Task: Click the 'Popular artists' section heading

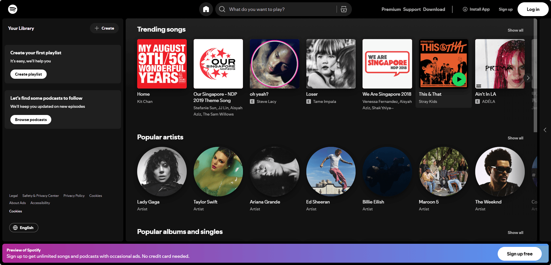Action: 160,137
